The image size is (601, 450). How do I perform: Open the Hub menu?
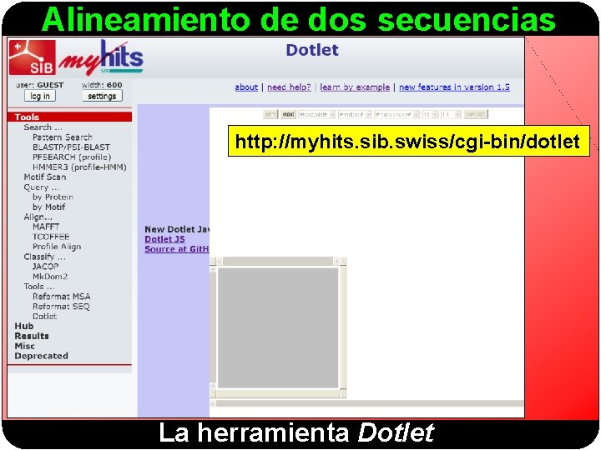[23, 326]
